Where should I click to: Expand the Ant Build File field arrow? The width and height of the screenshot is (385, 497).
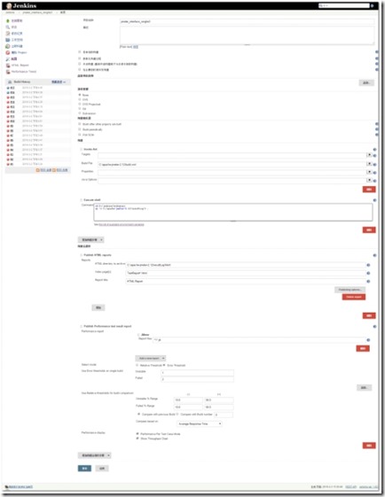tap(369, 164)
